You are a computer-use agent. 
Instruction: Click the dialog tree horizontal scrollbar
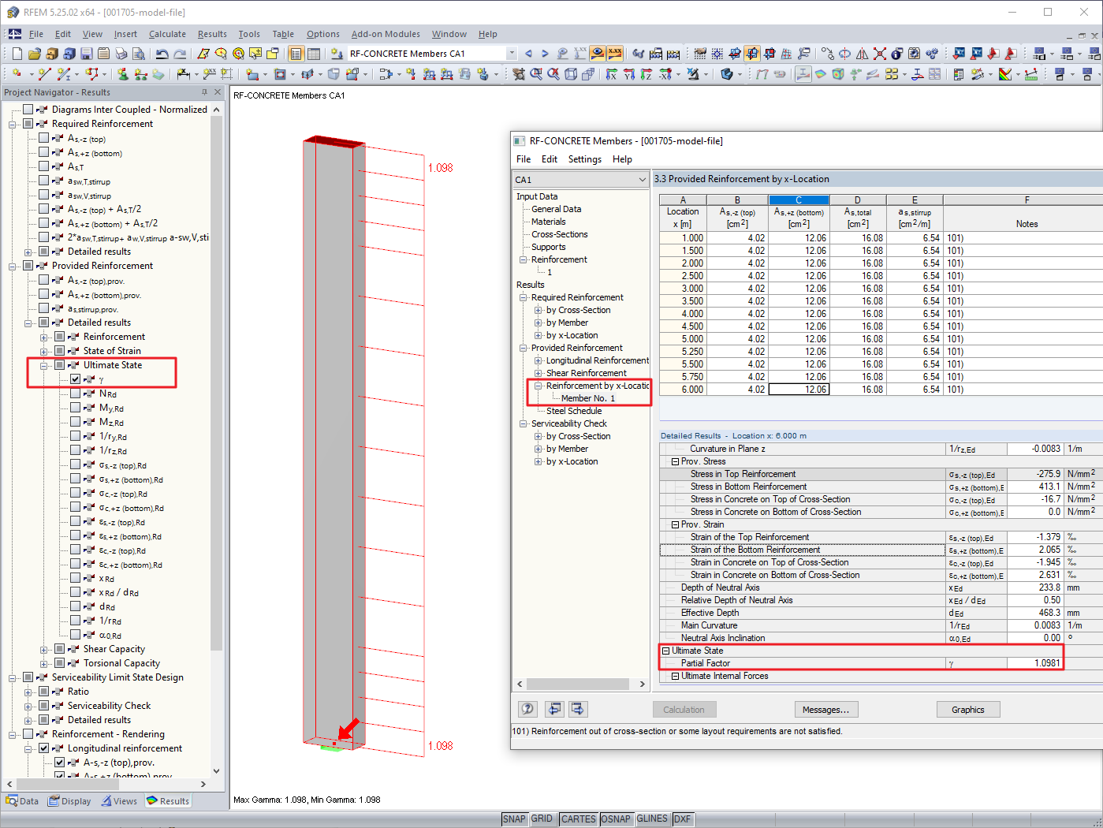pos(581,684)
